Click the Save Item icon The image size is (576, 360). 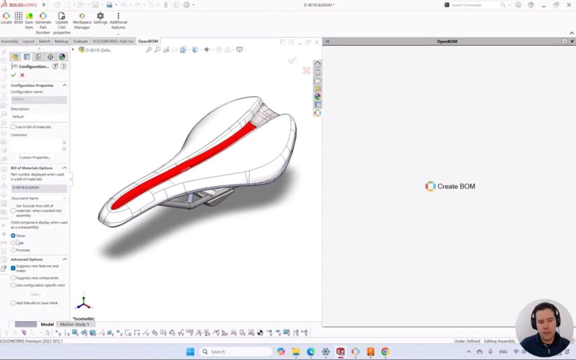[29, 21]
